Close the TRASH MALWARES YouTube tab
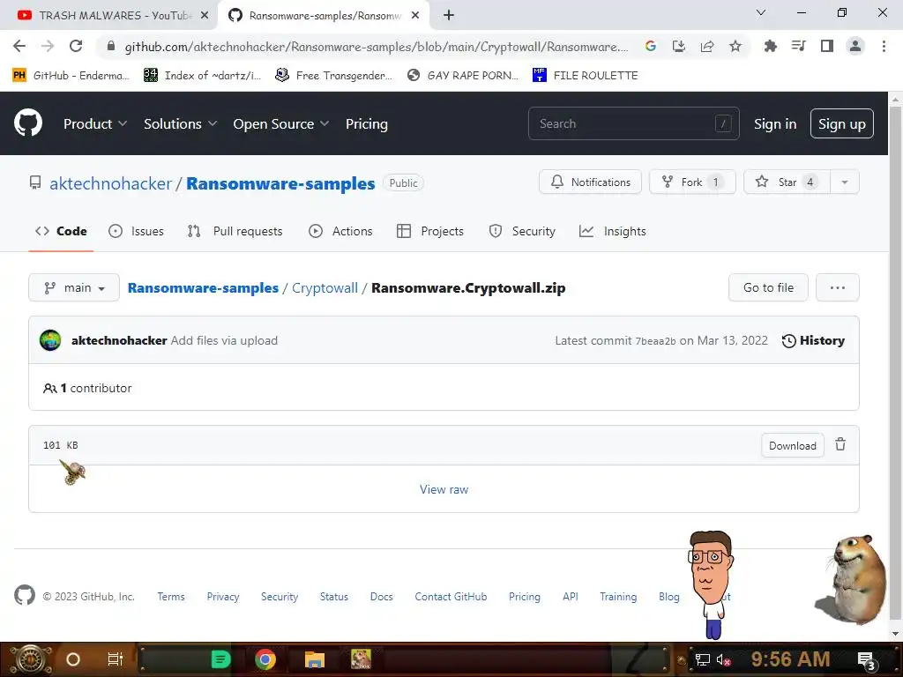The image size is (903, 677). 205,16
